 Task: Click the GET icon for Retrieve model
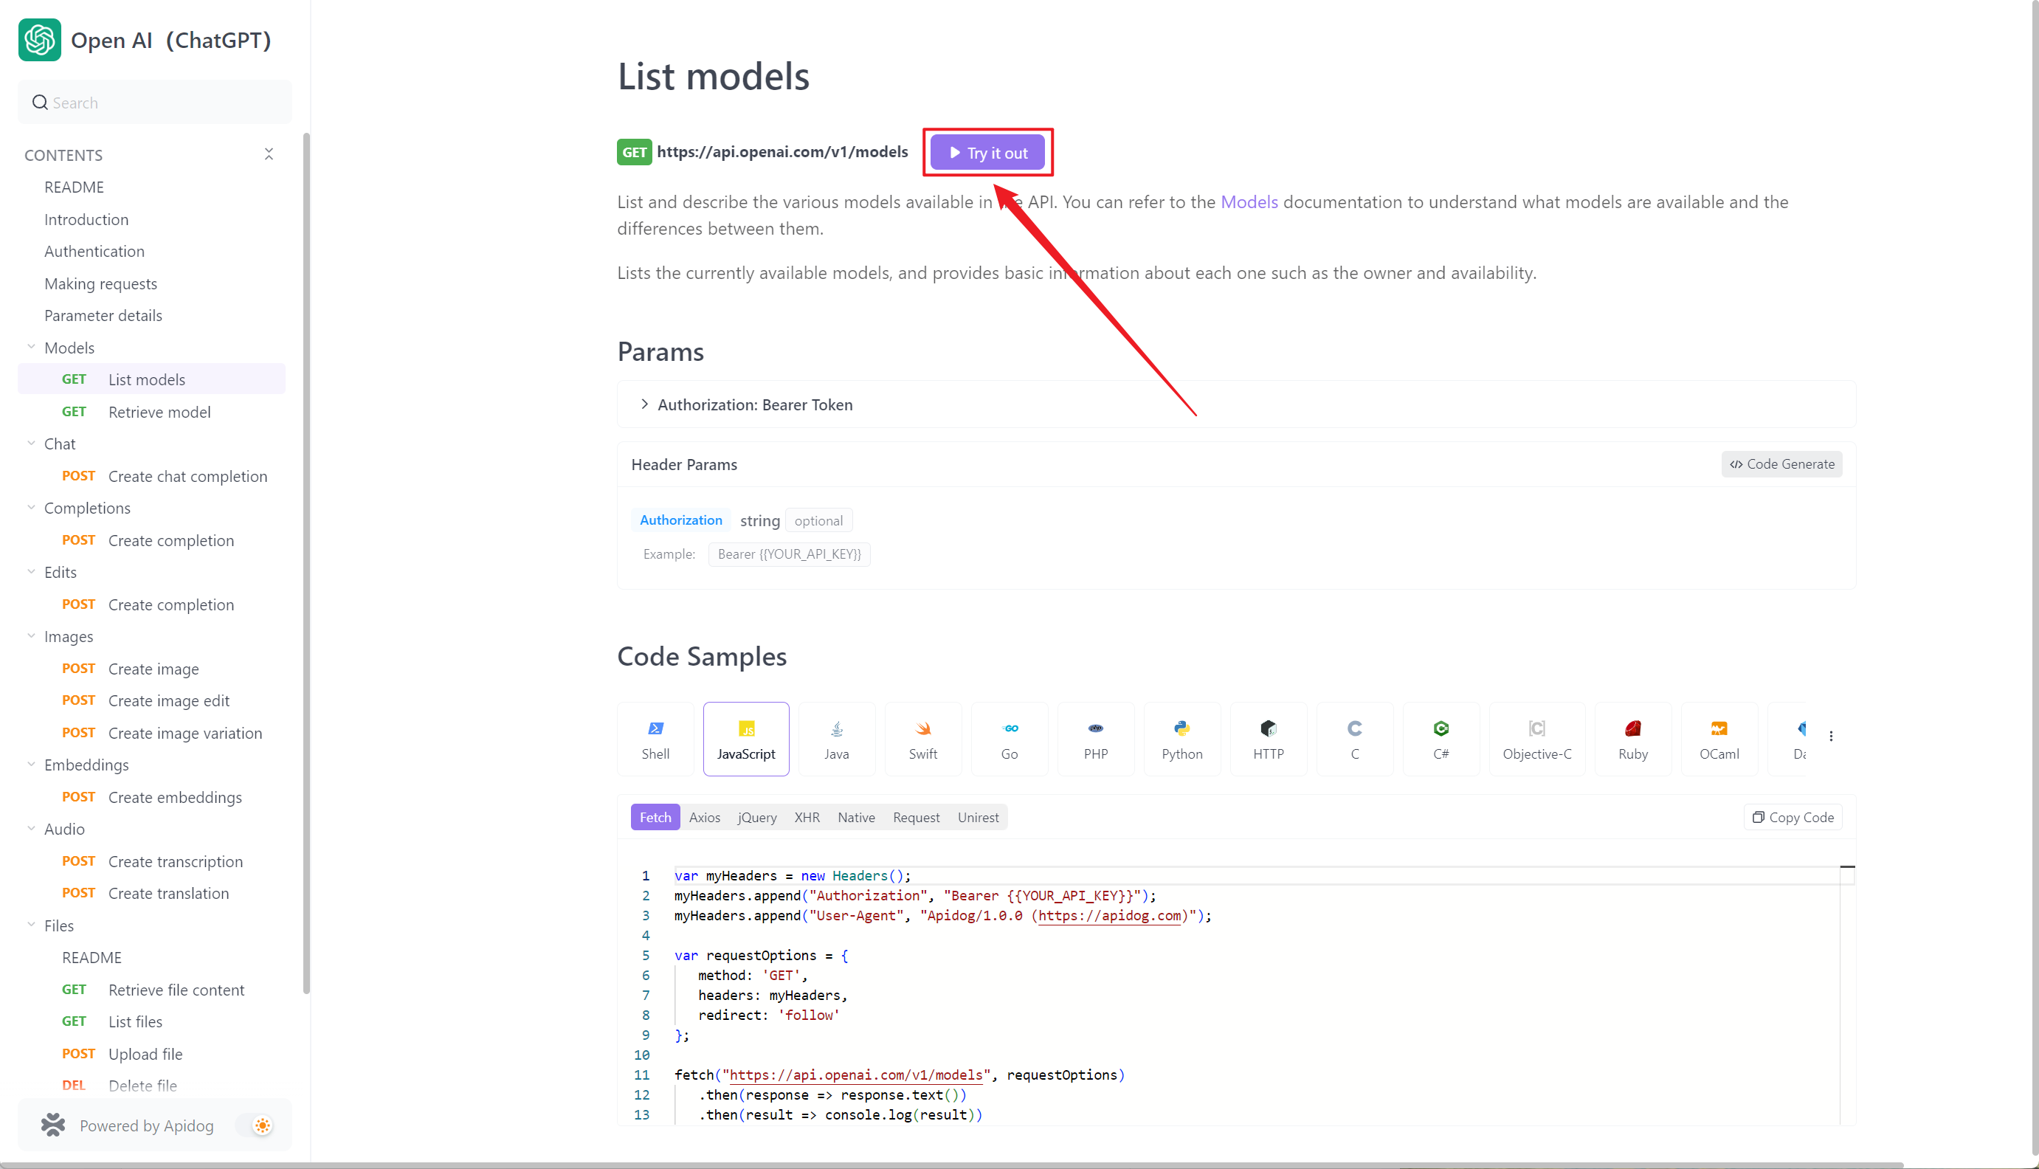[x=75, y=412]
